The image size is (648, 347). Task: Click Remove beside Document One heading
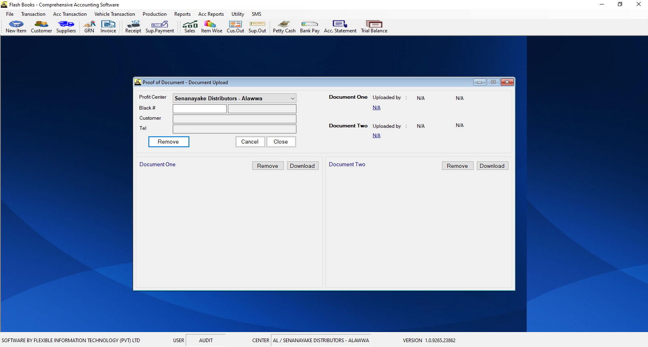pos(268,166)
